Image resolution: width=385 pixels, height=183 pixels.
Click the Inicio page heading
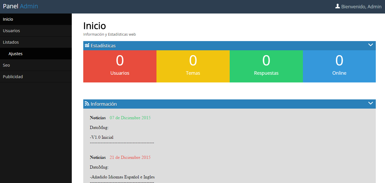pos(94,26)
